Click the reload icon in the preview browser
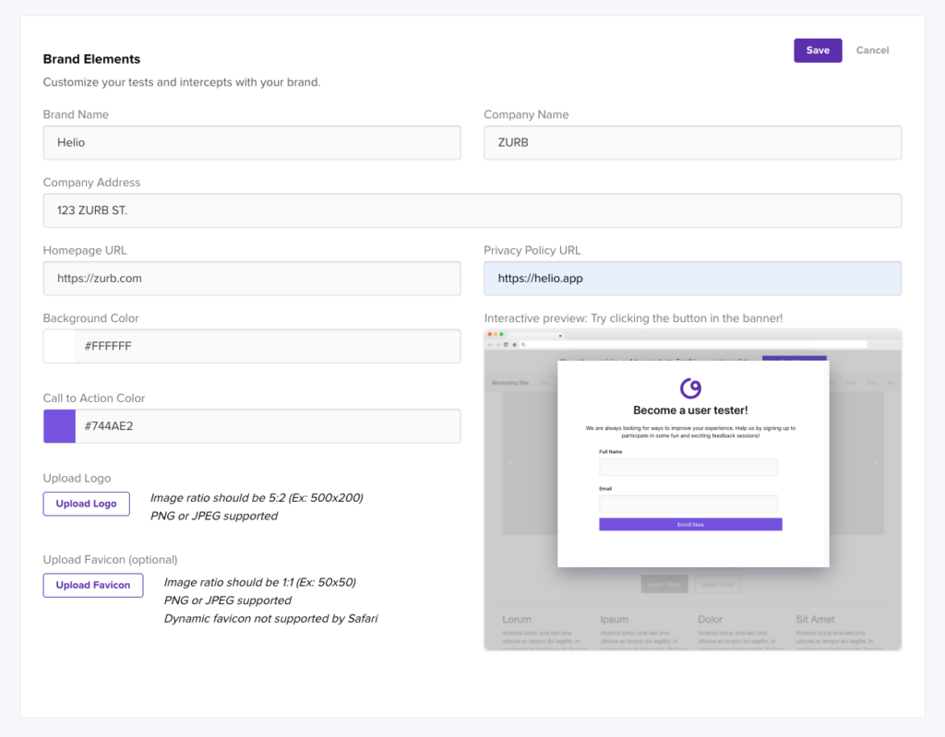This screenshot has height=737, width=945. coord(505,344)
